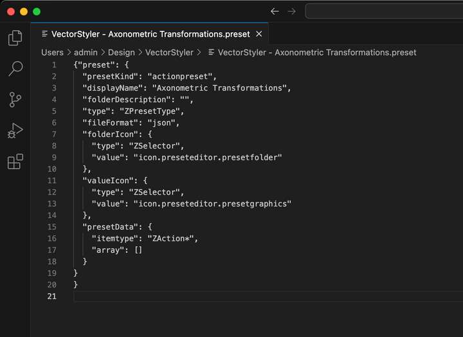This screenshot has height=337, width=463.
Task: Click the "presetData" key
Action: coord(110,227)
